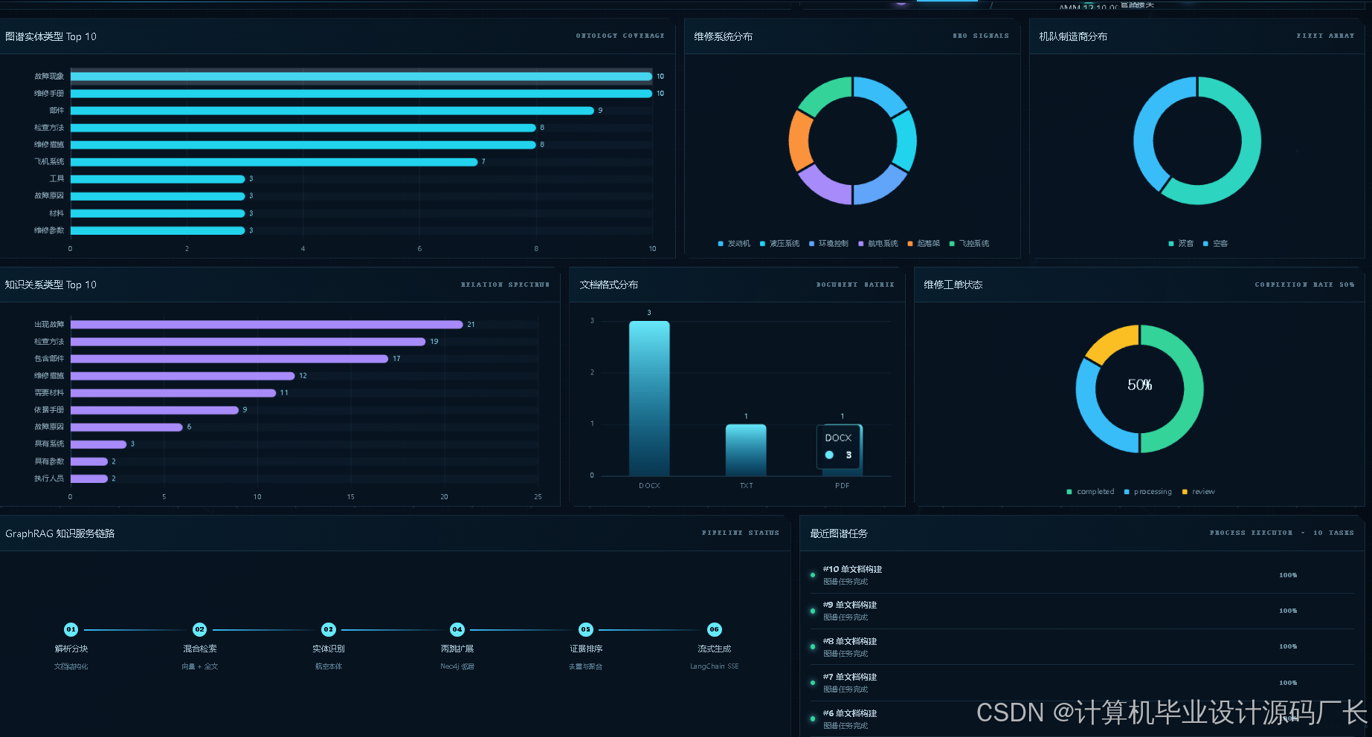Click 50% label in work-order donut center
Viewport: 1372px width, 737px height.
(x=1139, y=385)
